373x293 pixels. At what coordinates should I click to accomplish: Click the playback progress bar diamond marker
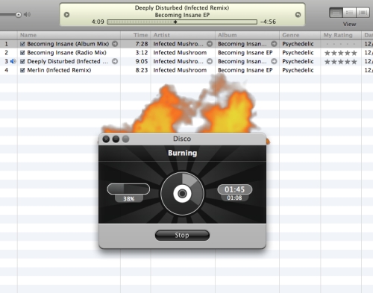click(x=175, y=22)
